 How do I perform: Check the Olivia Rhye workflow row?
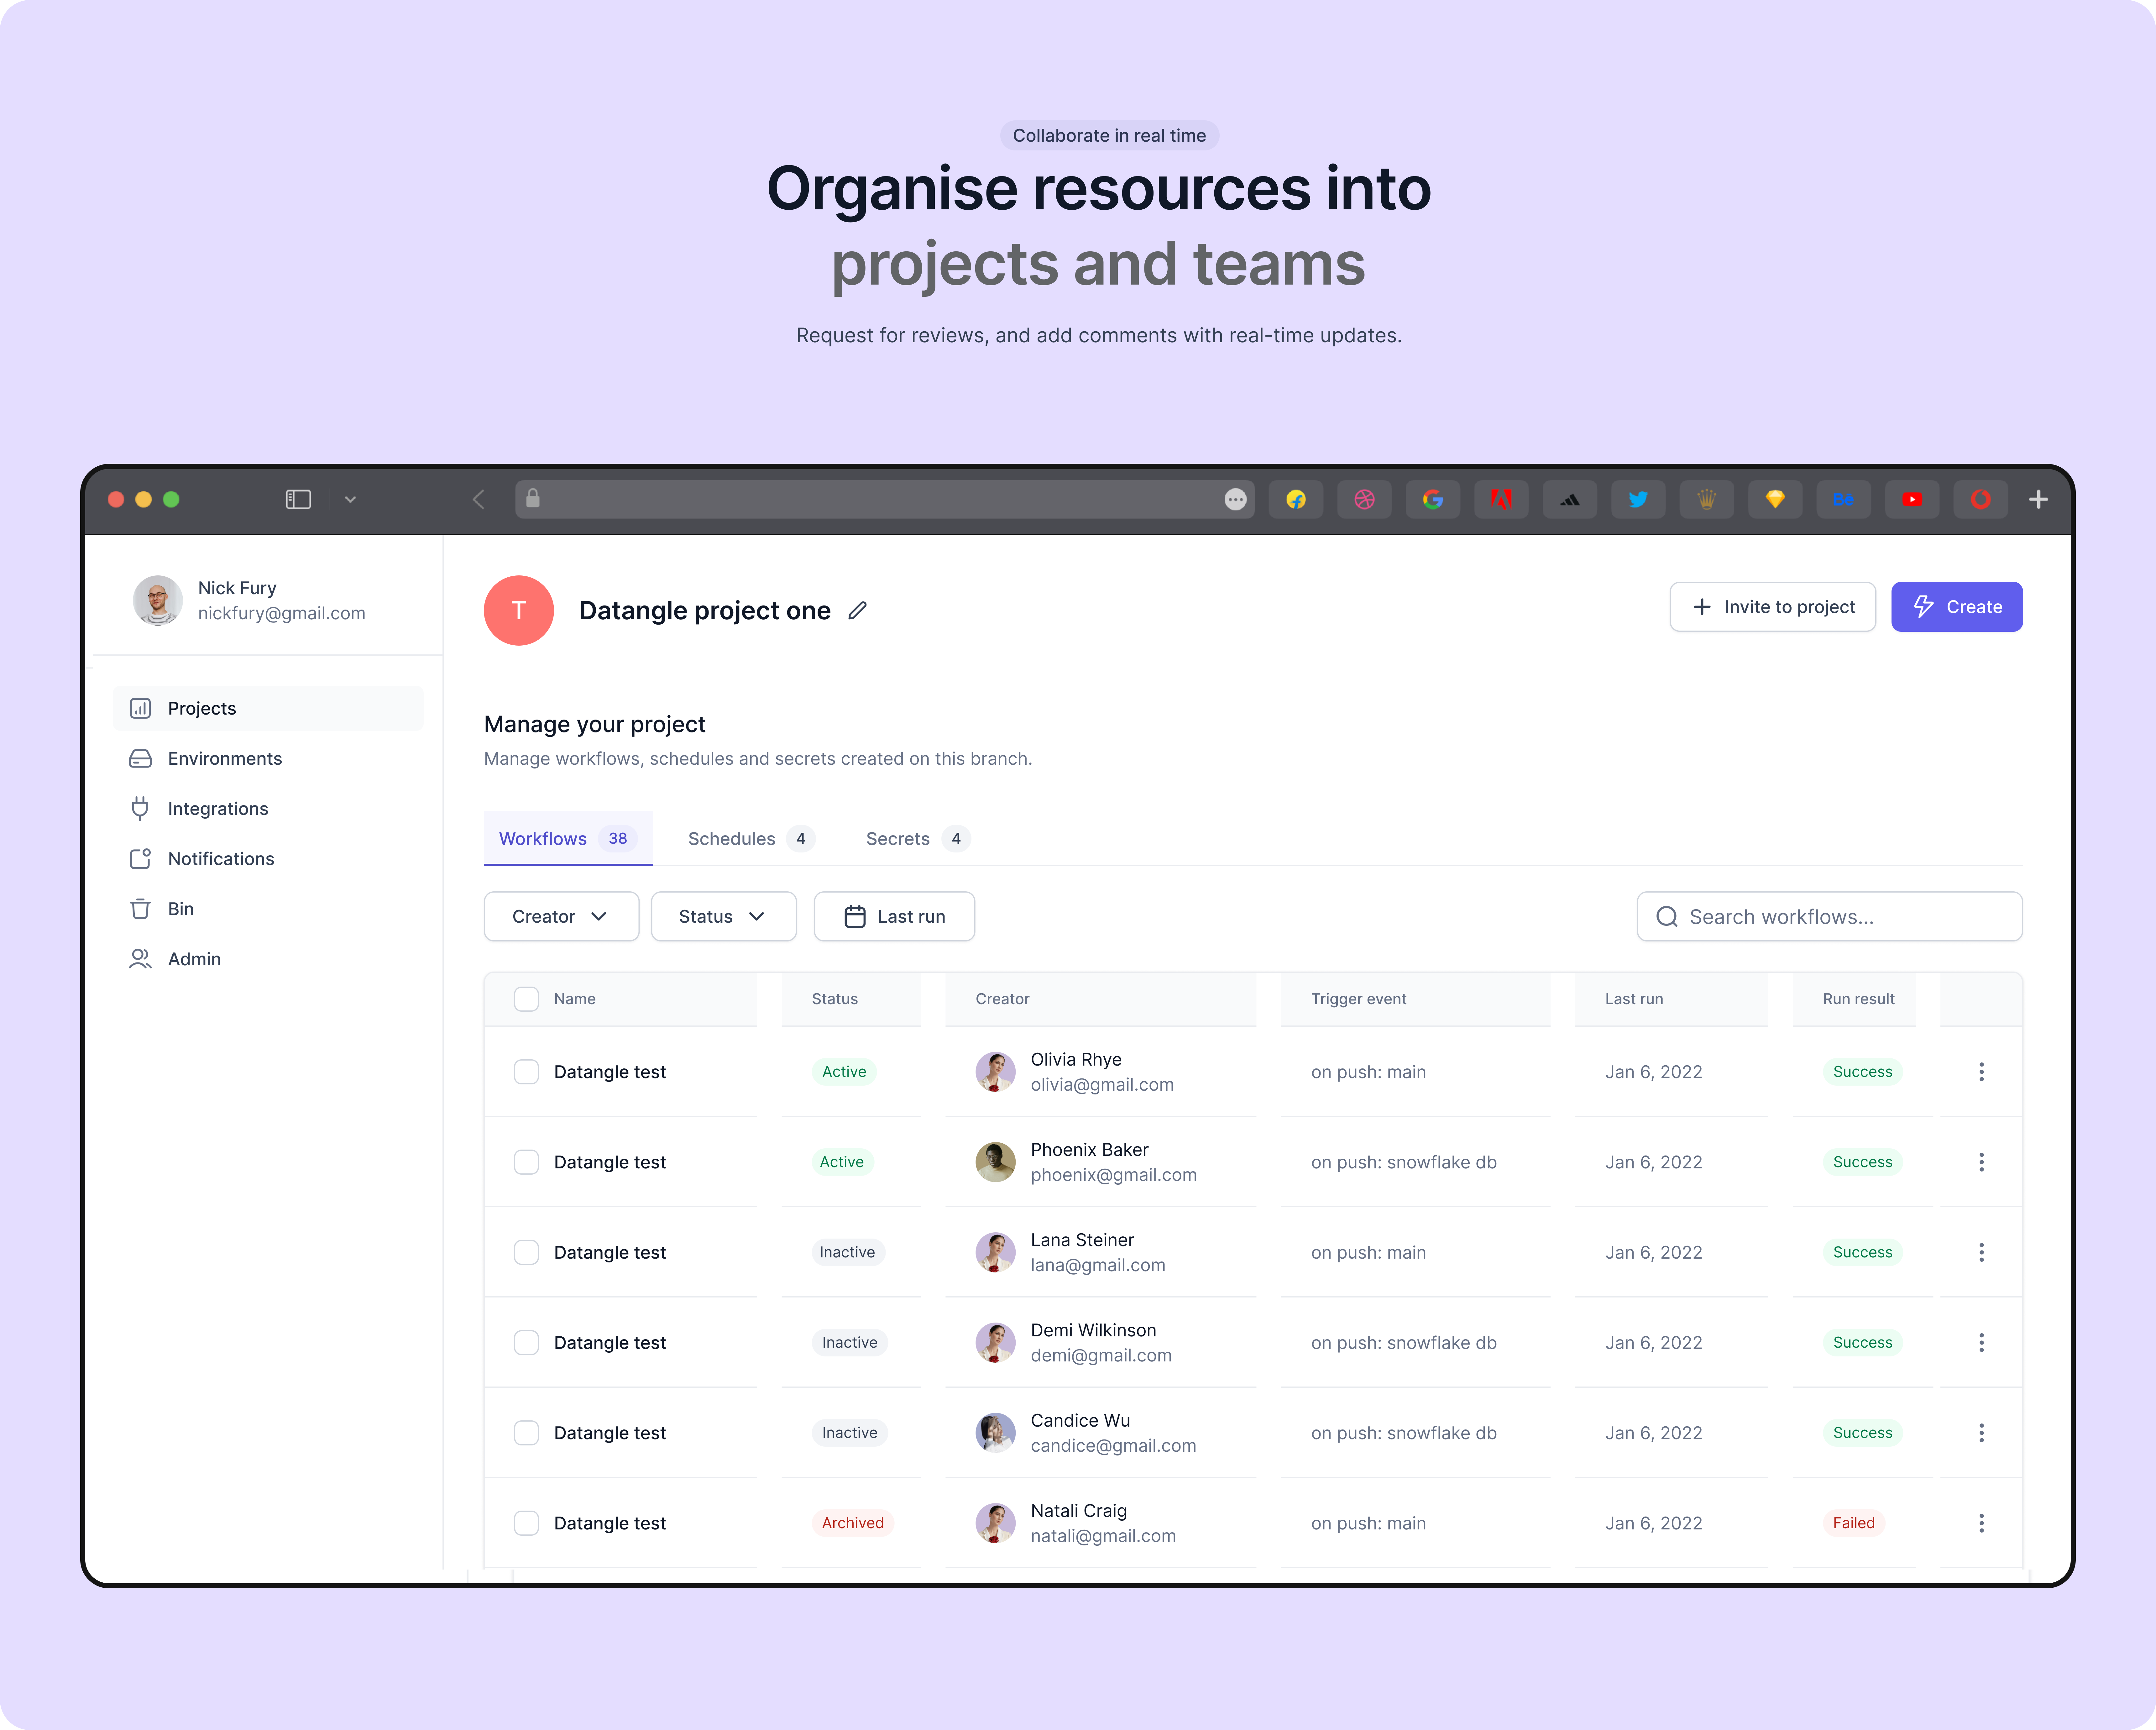click(526, 1072)
